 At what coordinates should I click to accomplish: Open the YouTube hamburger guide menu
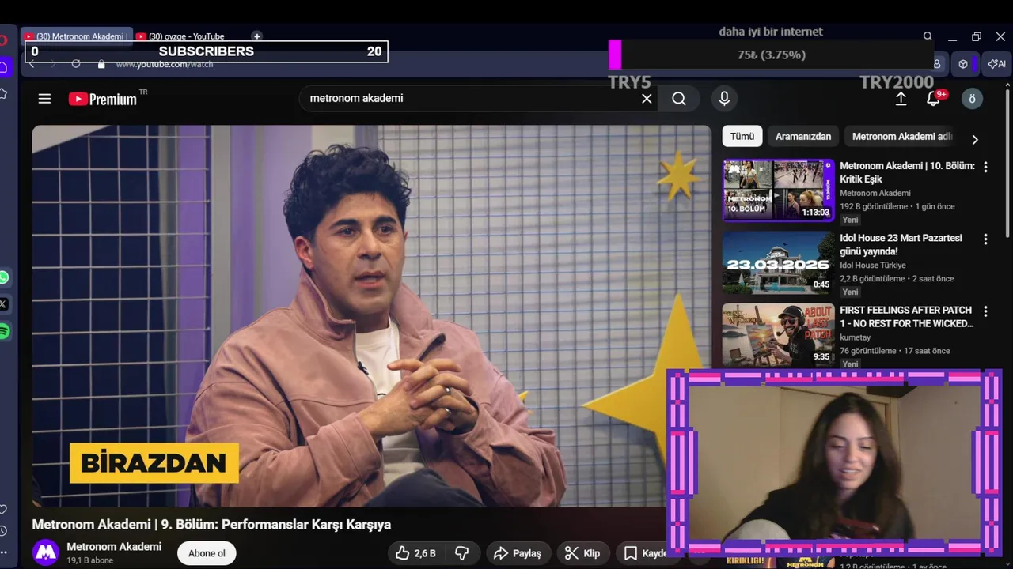(44, 99)
